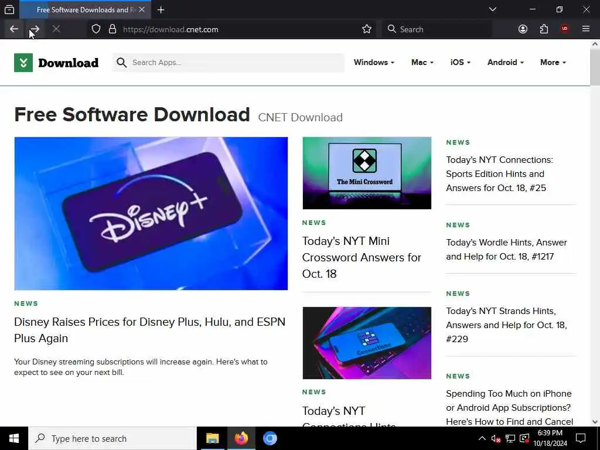Open the Firefox View icon
The image size is (600, 450).
tap(9, 9)
